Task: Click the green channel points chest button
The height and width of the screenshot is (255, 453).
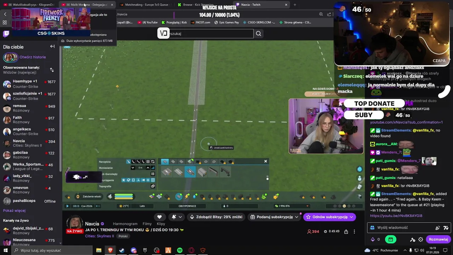Action: (390, 239)
